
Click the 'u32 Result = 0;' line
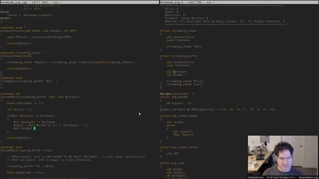coord(19,109)
